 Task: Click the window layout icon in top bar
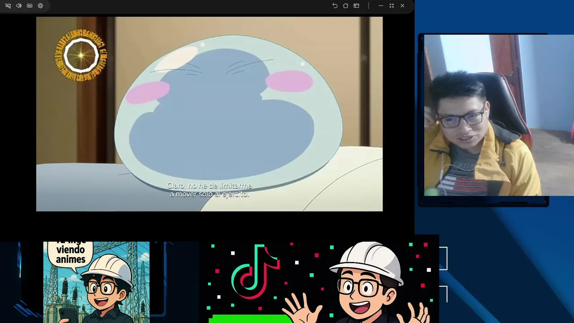tap(356, 6)
